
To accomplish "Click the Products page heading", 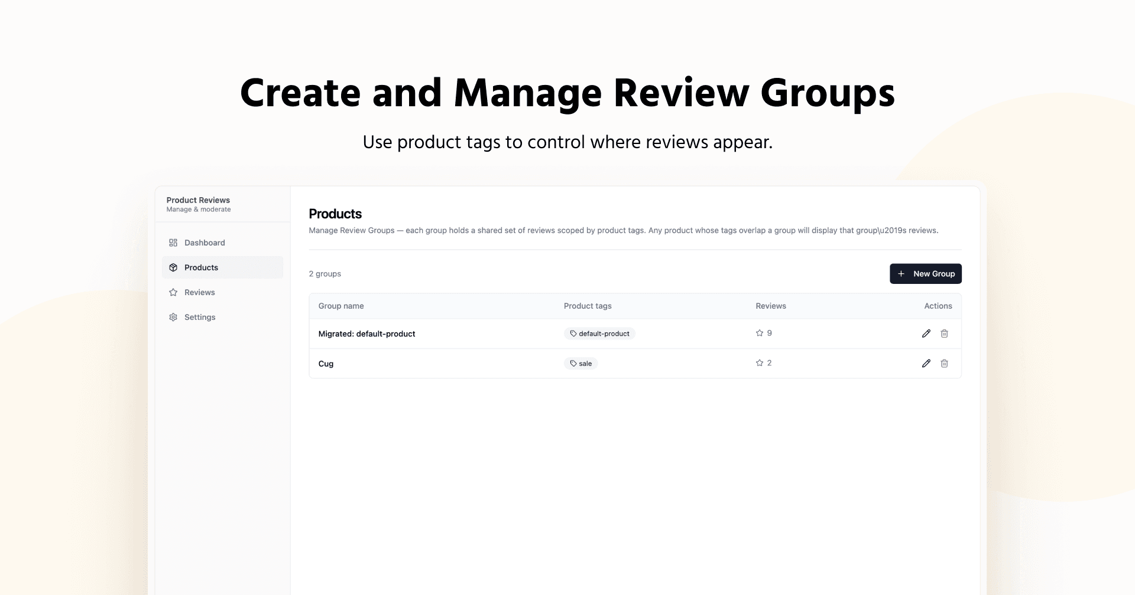I will 335,214.
